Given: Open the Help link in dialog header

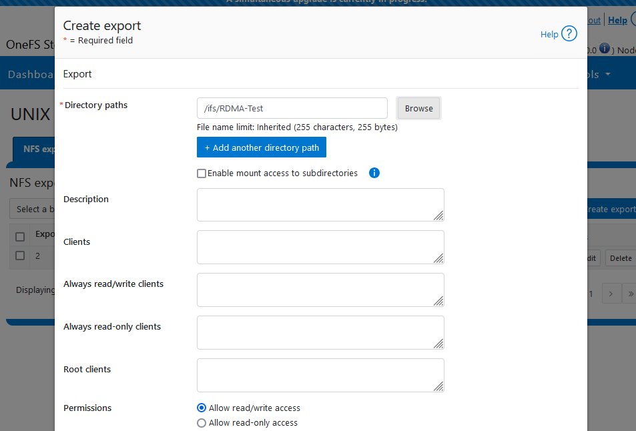Looking at the screenshot, I should 549,34.
